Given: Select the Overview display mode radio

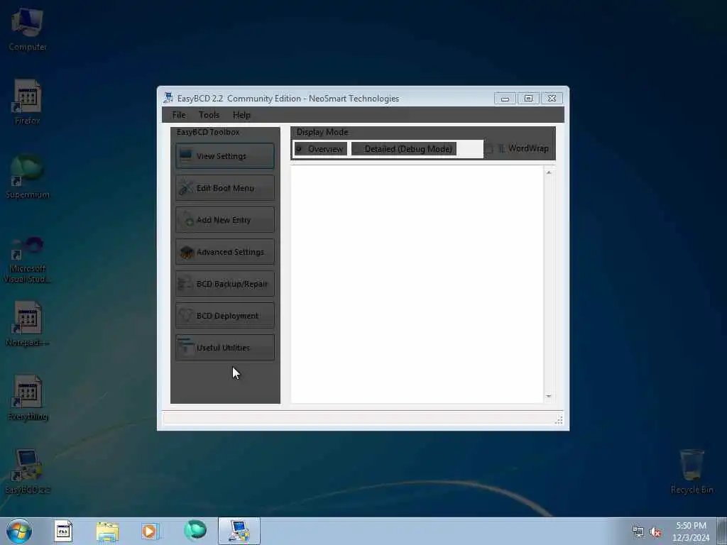Looking at the screenshot, I should pos(320,149).
